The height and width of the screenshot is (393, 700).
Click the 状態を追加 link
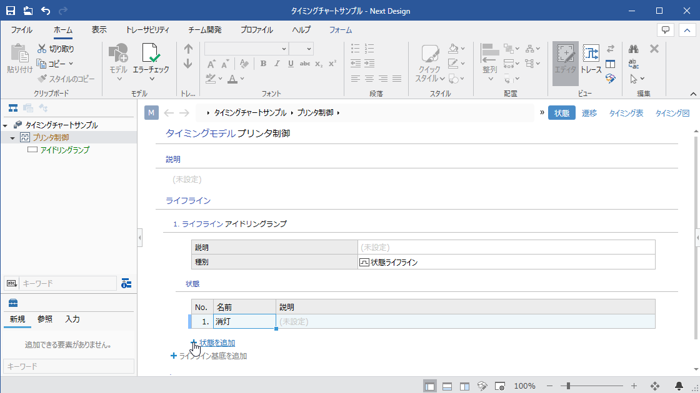click(x=217, y=342)
